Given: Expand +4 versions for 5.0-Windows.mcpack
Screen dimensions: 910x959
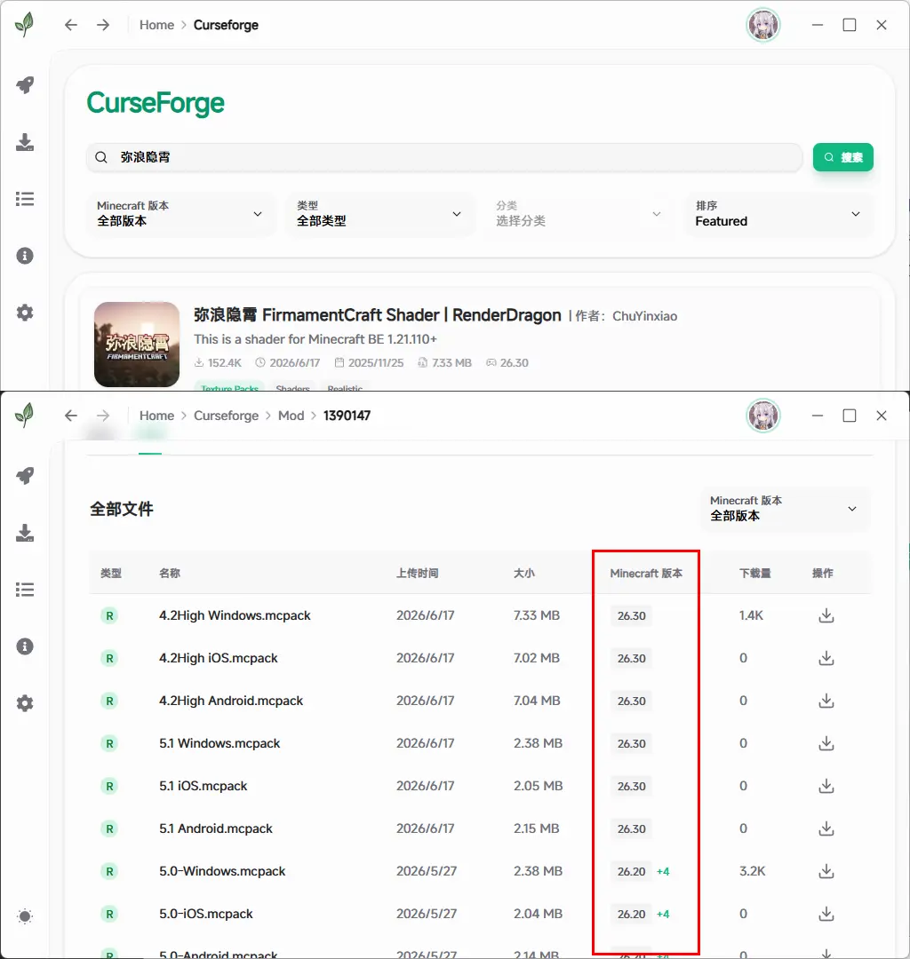Looking at the screenshot, I should (x=663, y=872).
